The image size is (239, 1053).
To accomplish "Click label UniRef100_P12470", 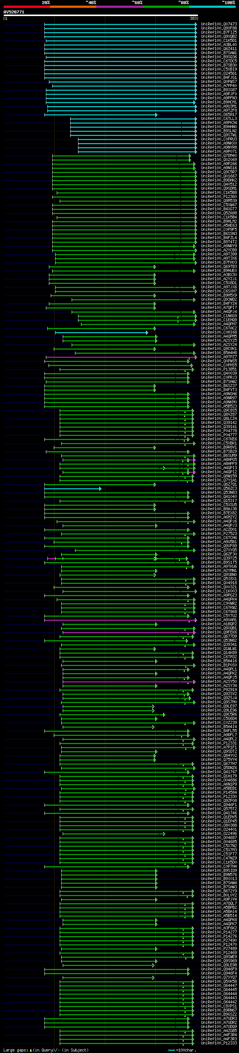I will pos(219,945).
